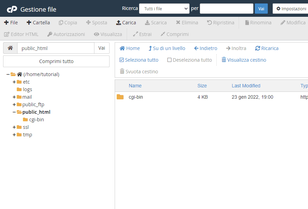
Task: Collapse the /home/tutorial root node
Action: coord(8,74)
